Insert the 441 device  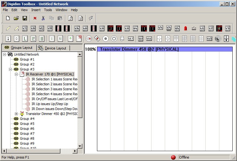coord(131,39)
